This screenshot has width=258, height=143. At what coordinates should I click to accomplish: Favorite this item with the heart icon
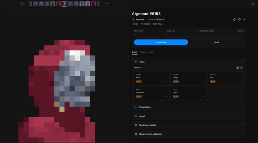point(239,19)
